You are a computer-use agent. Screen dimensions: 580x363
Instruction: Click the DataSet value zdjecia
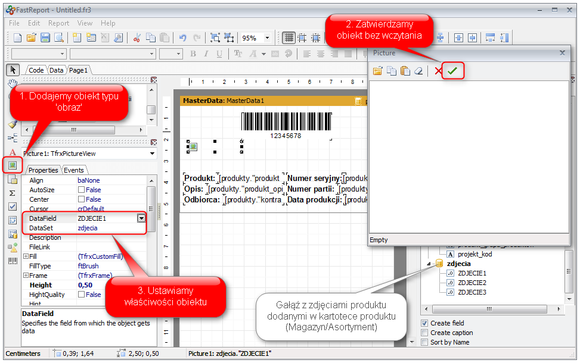pyautogui.click(x=88, y=228)
